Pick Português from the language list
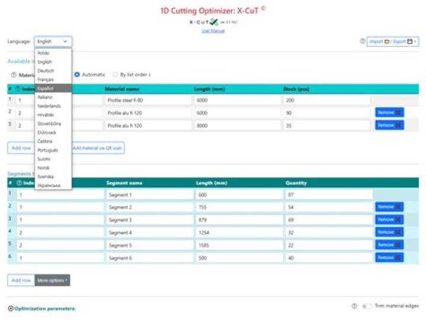426x324 pixels. click(53, 150)
